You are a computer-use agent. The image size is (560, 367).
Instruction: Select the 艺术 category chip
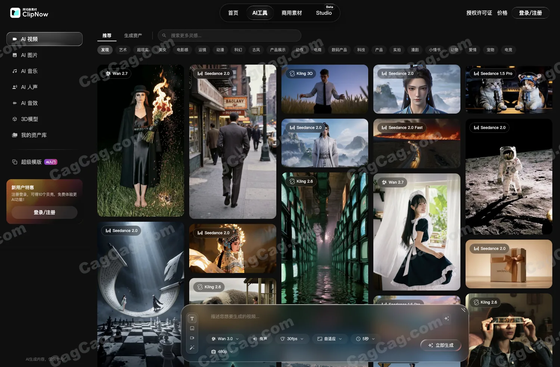pos(123,50)
